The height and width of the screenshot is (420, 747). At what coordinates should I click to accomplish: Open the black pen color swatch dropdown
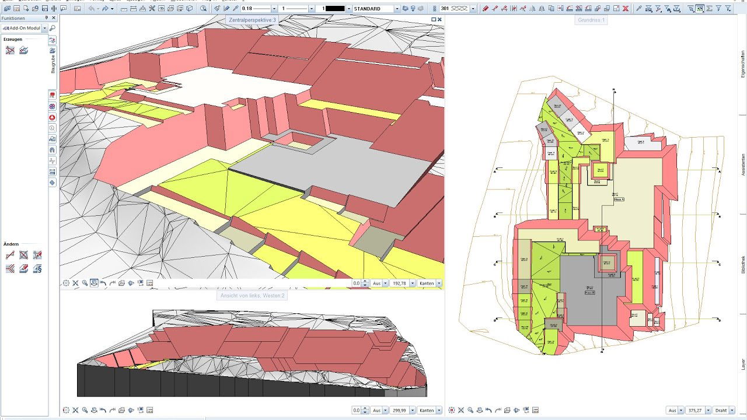pos(349,9)
